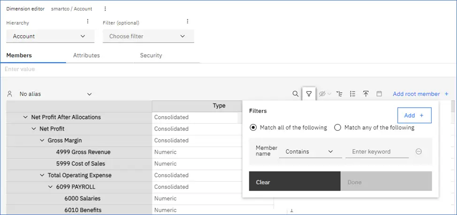Switch to the Security tab

tap(151, 55)
